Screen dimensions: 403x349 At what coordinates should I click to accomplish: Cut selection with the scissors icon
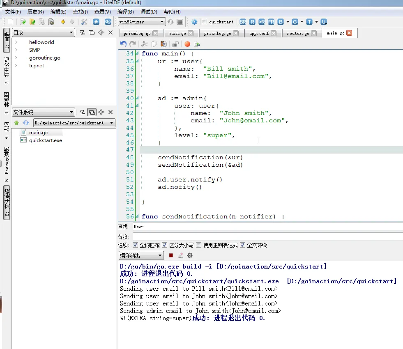[145, 44]
